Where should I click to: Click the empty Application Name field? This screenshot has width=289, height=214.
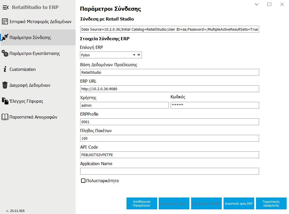(x=169, y=171)
